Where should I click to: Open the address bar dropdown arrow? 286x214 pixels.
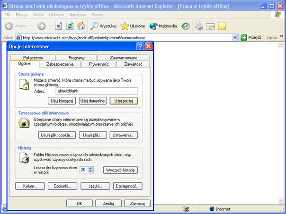235,38
